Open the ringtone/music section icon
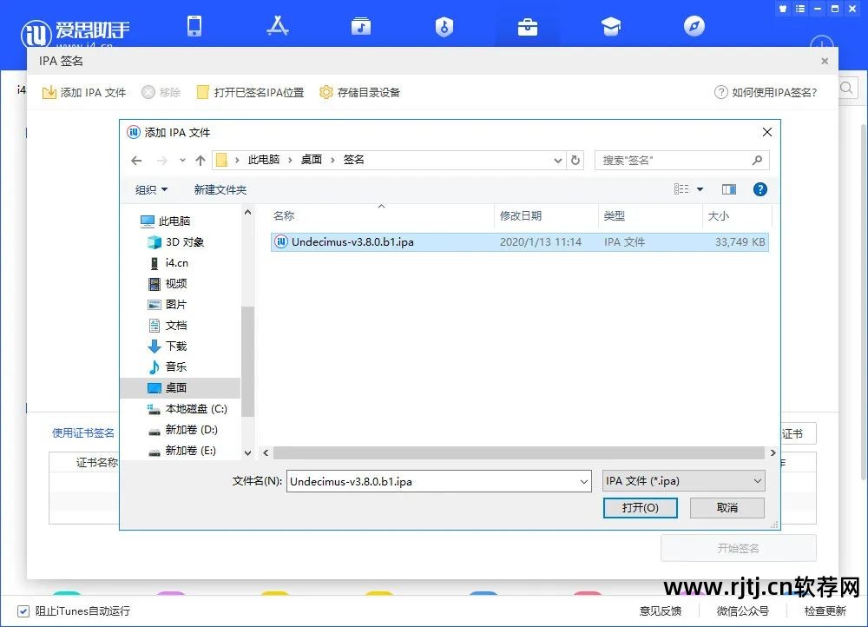 click(x=361, y=27)
